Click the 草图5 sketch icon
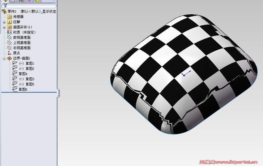The height and width of the screenshot is (166, 263). (15, 84)
